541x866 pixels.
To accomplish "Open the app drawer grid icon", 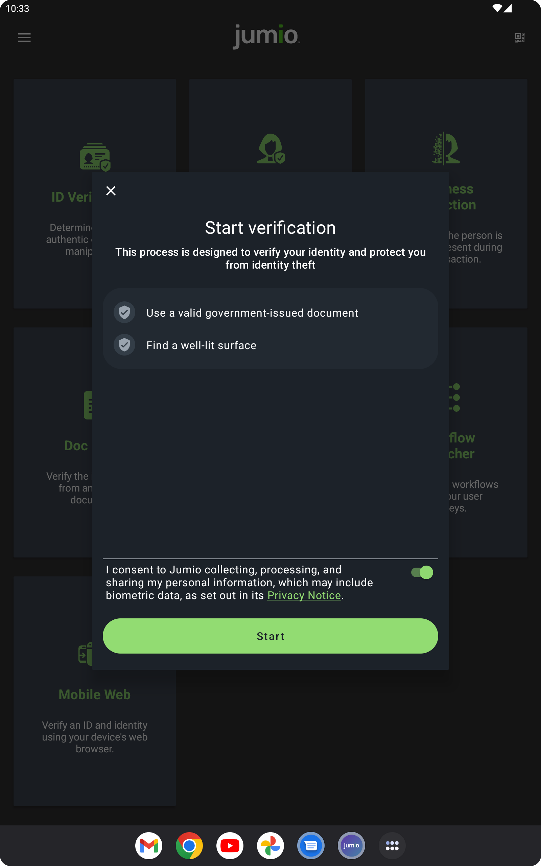I will tap(392, 846).
